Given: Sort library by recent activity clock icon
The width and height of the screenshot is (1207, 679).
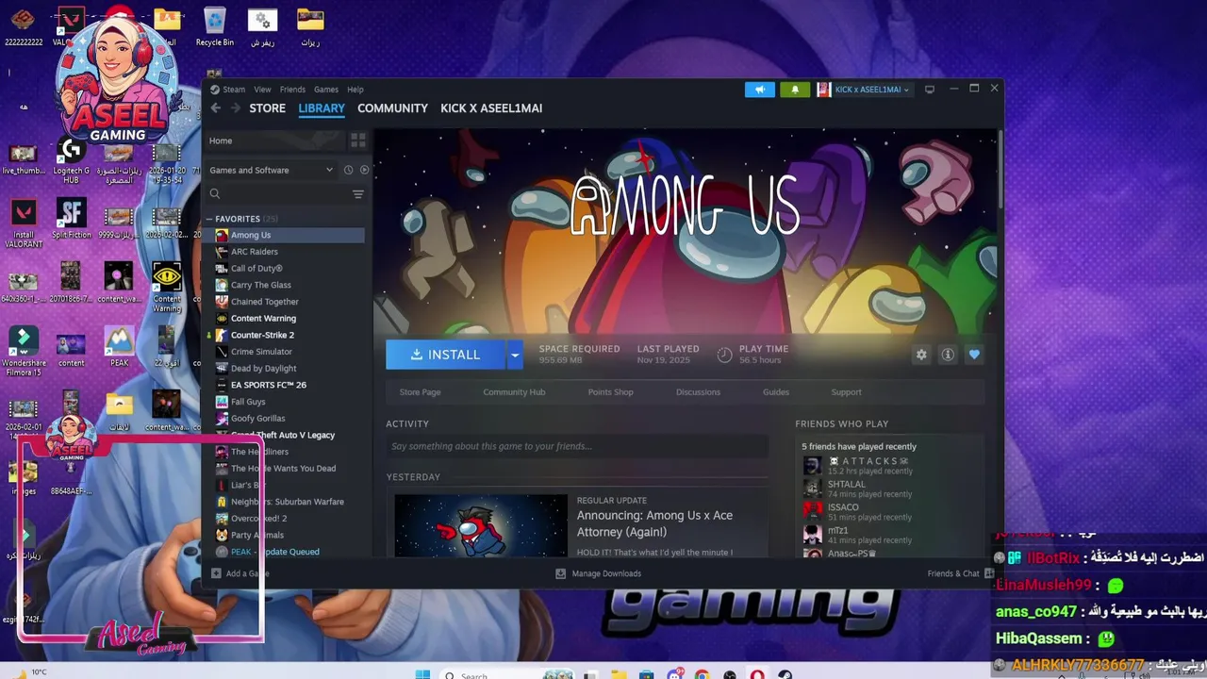Looking at the screenshot, I should (x=348, y=170).
